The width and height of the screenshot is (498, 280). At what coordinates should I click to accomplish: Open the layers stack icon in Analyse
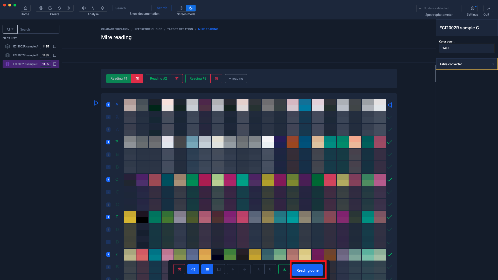(x=102, y=8)
